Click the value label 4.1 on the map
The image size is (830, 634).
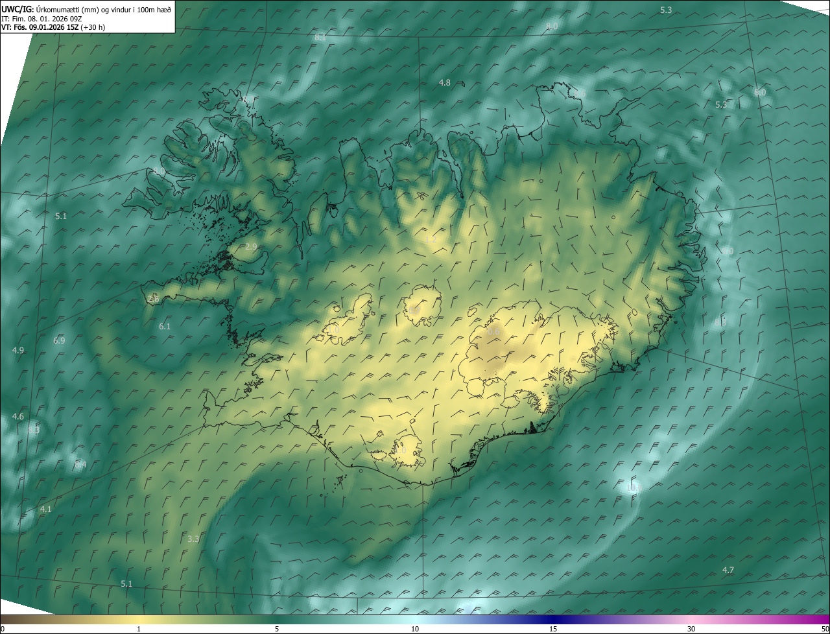45,510
